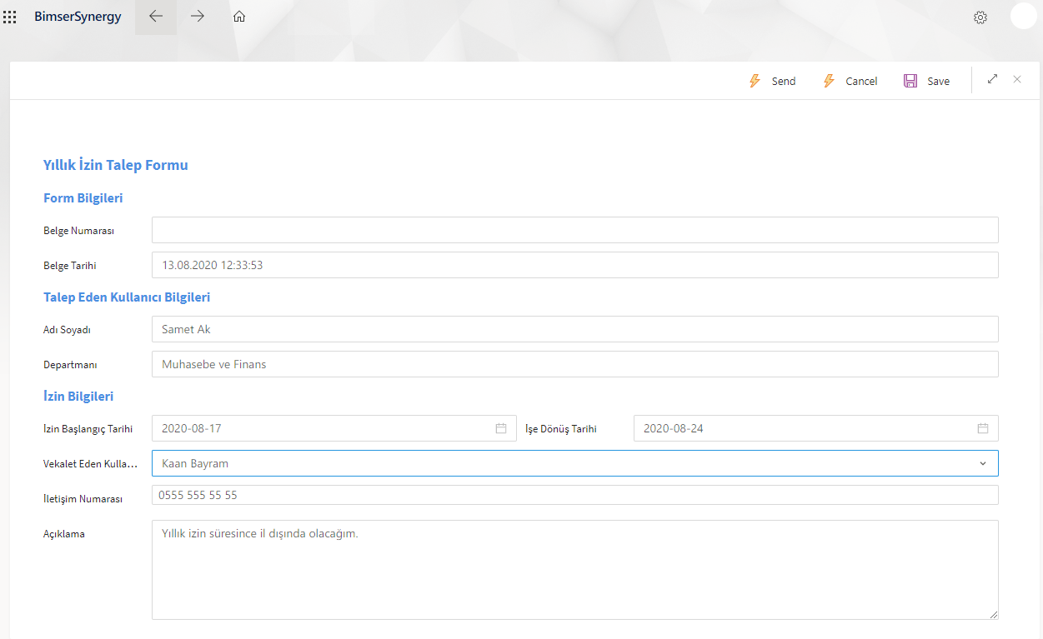Open the home page icon
Image resolution: width=1043 pixels, height=639 pixels.
click(x=239, y=17)
